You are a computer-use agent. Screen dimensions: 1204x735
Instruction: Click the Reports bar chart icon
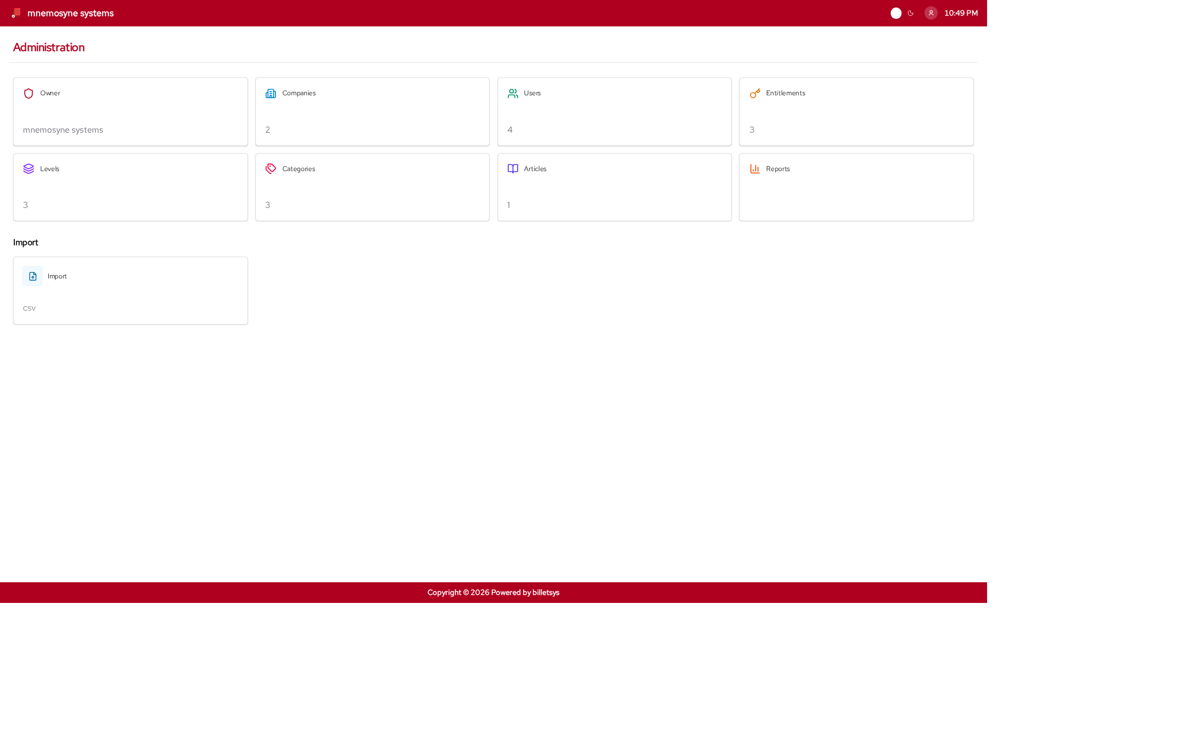755,169
